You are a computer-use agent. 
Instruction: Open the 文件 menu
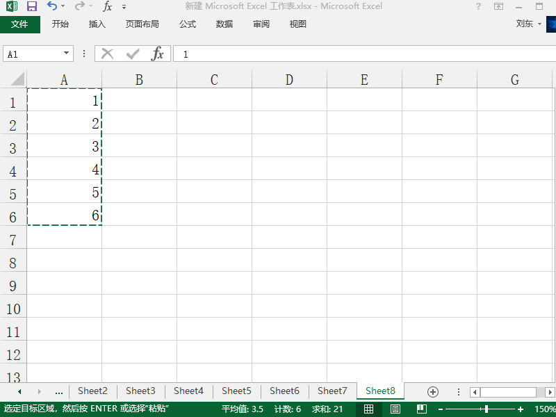tap(21, 24)
